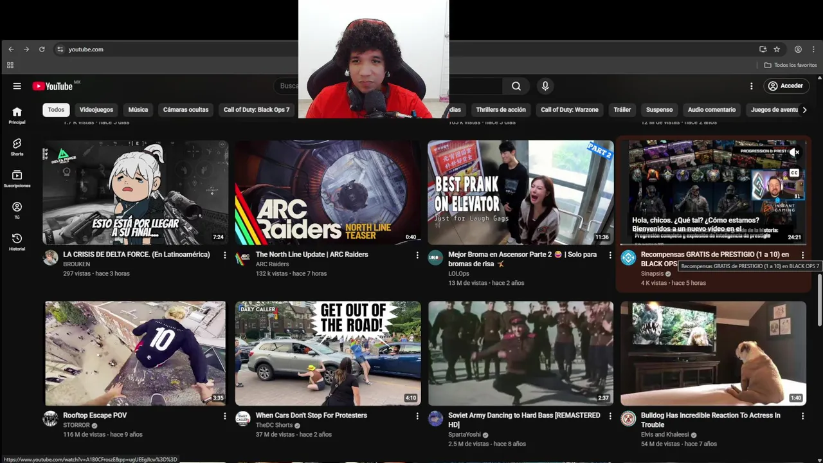Open options for When Cars Don't Stop
This screenshot has width=823, height=463.
(x=417, y=416)
